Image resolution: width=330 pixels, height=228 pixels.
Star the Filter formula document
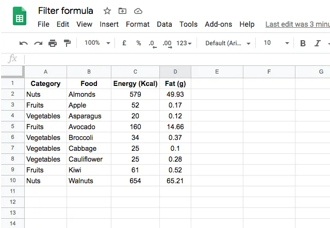(107, 11)
